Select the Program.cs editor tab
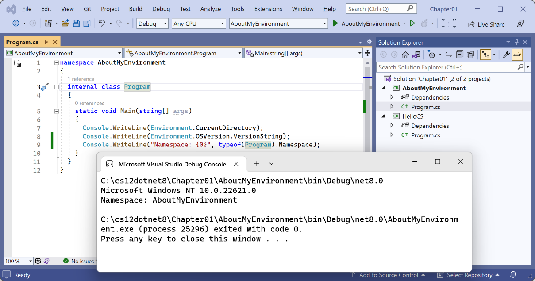 click(x=23, y=42)
